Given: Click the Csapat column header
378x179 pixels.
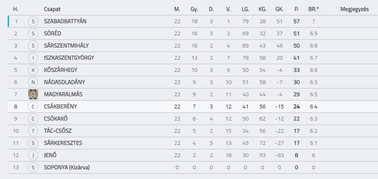Looking at the screenshot, I should pyautogui.click(x=52, y=9).
